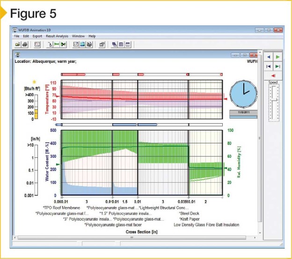
Task: Click the blue clock face
Action: point(243,94)
